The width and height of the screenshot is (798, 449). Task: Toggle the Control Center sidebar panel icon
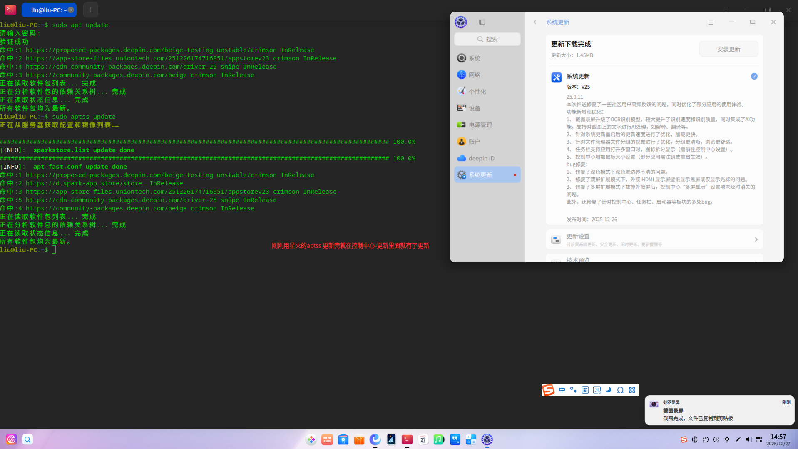pos(482,22)
